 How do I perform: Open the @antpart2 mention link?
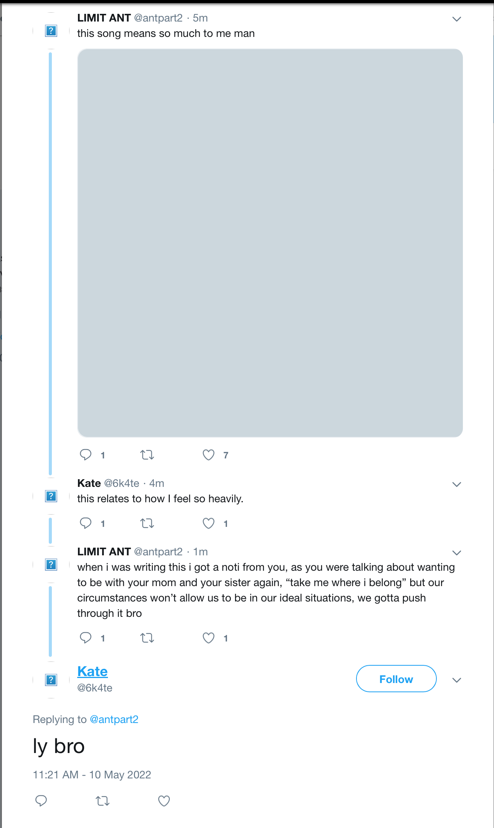click(x=114, y=719)
